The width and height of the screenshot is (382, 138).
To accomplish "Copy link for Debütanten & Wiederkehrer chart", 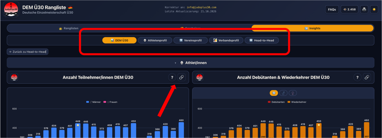I will point(367,77).
